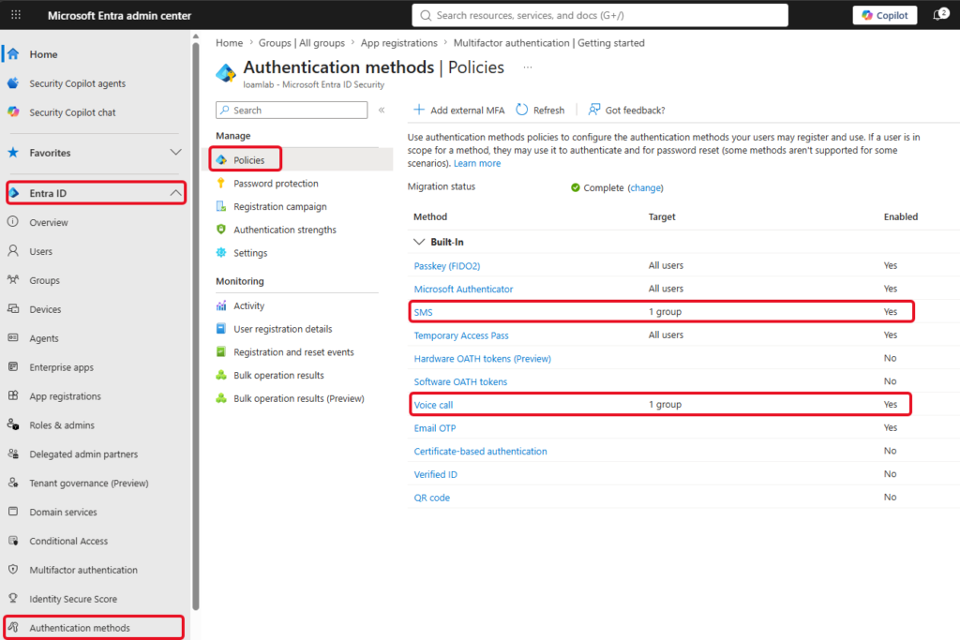Open the Passkey (FIDO2) method

(x=447, y=265)
